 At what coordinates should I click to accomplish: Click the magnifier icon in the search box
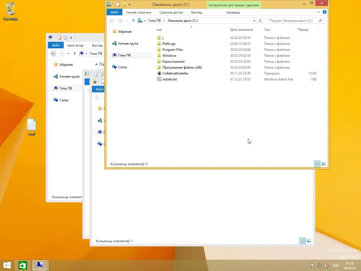click(320, 21)
